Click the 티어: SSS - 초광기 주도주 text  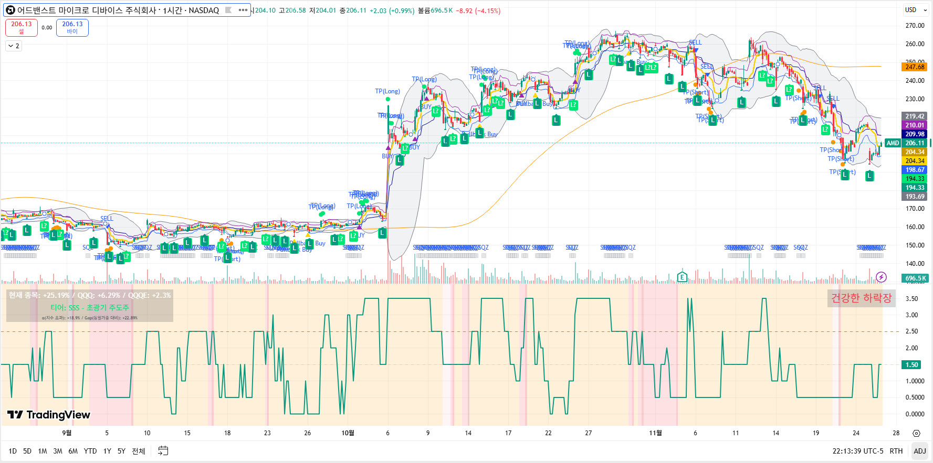coord(90,308)
